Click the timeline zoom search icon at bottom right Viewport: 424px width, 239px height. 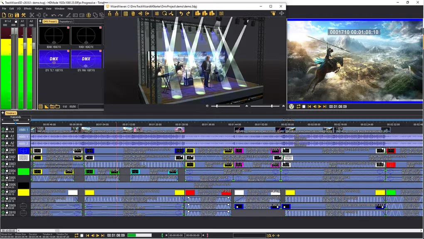pos(269,236)
